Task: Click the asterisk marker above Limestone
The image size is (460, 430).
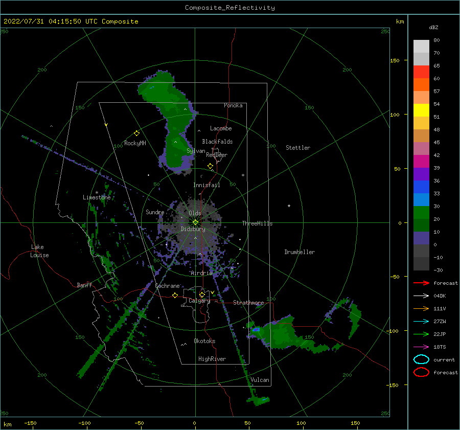Action: [x=97, y=193]
